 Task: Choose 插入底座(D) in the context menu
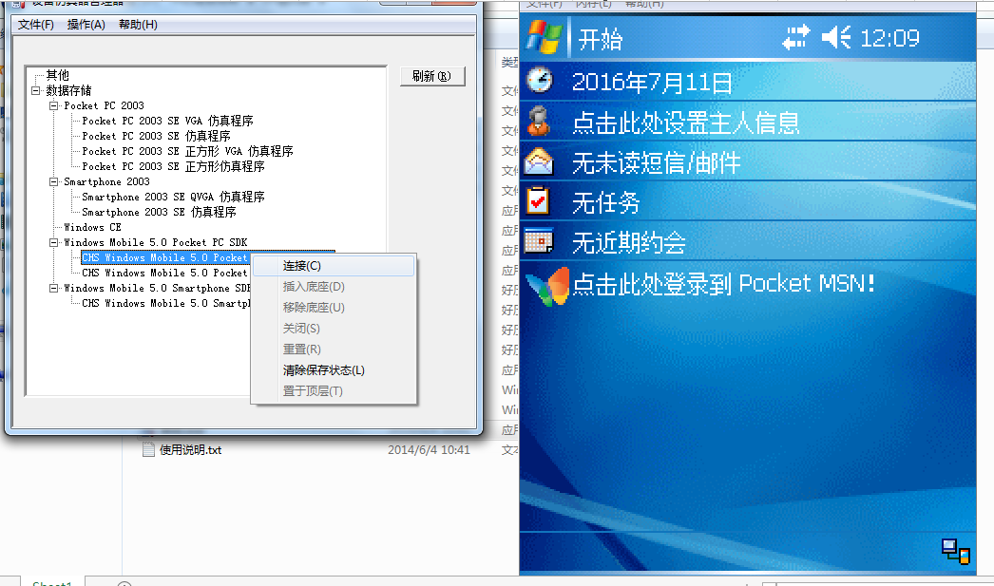[x=334, y=287]
